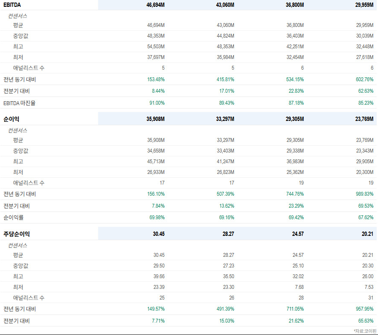
Task: Select EBITDA header value 29,959M
Action: coord(364,5)
